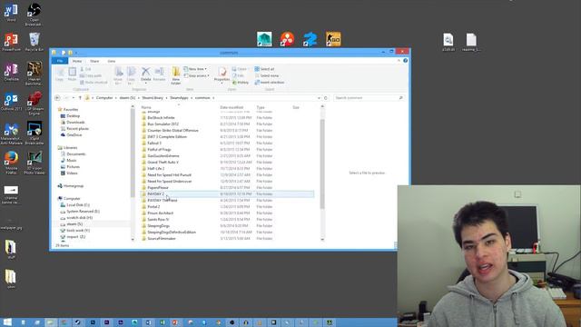Open Properties from the ribbon
Screen dimensions: 581x327
coord(222,74)
